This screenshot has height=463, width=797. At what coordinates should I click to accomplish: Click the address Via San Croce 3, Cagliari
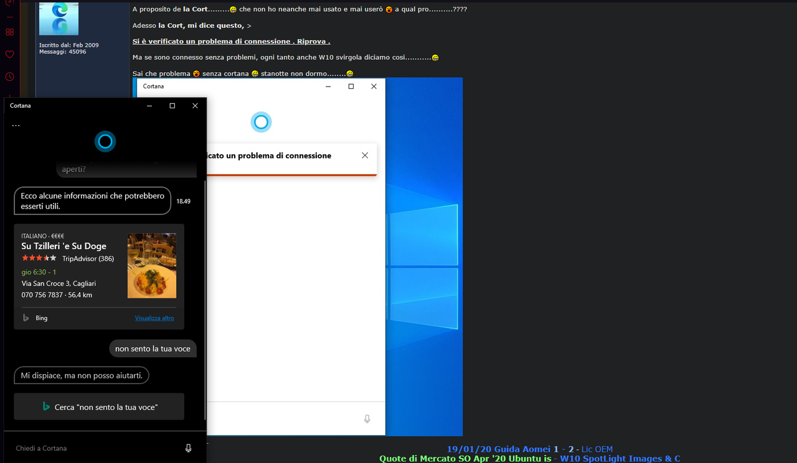[59, 284]
